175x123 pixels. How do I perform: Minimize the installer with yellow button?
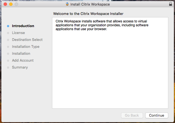[x=11, y=4]
